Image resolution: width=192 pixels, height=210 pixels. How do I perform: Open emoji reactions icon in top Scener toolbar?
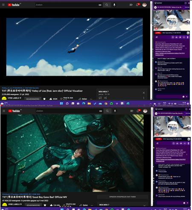point(173,37)
